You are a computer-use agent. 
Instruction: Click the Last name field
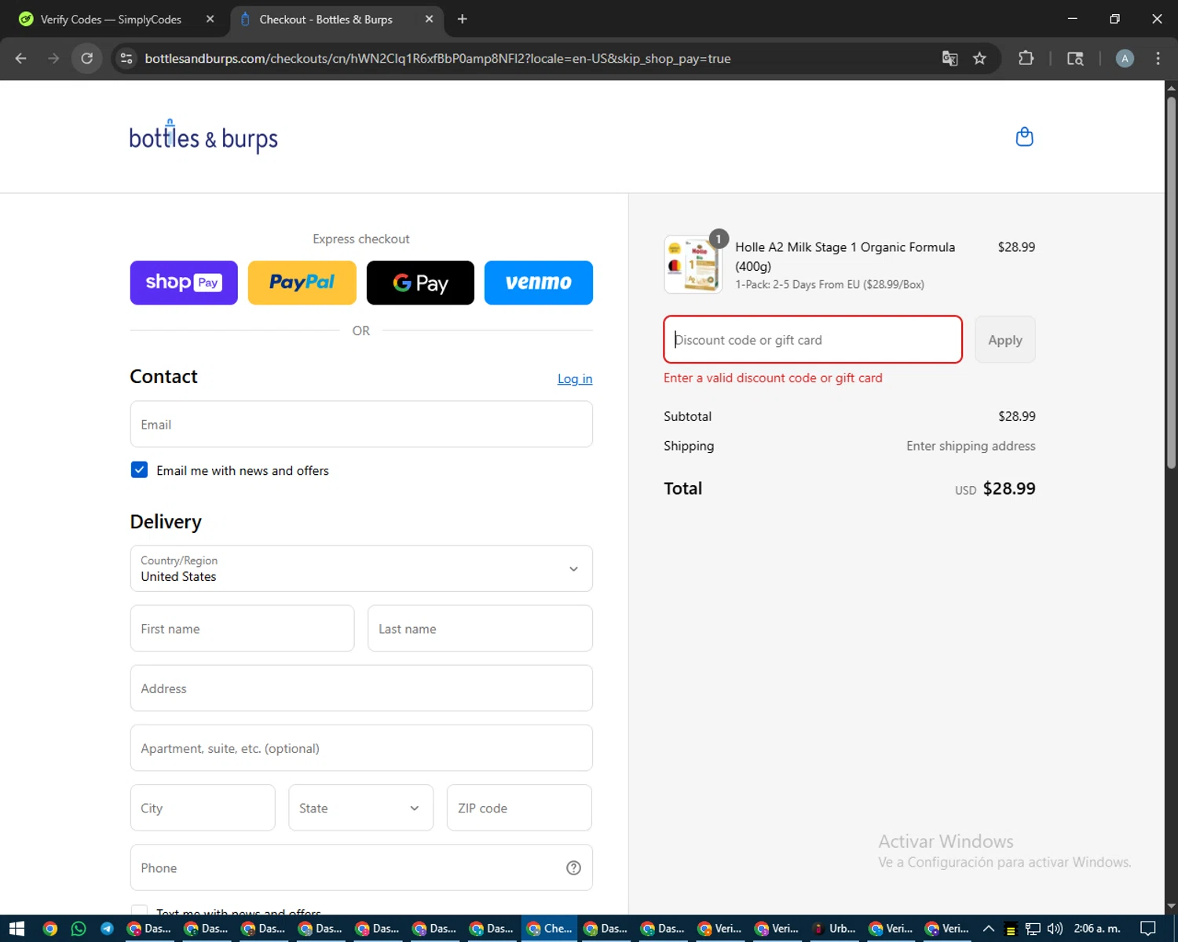(x=480, y=629)
